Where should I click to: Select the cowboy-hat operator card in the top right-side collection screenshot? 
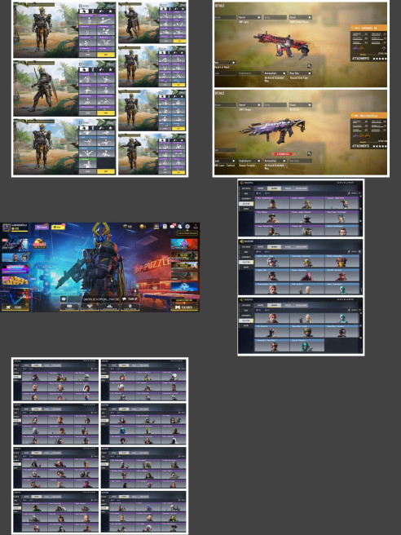pos(272,217)
